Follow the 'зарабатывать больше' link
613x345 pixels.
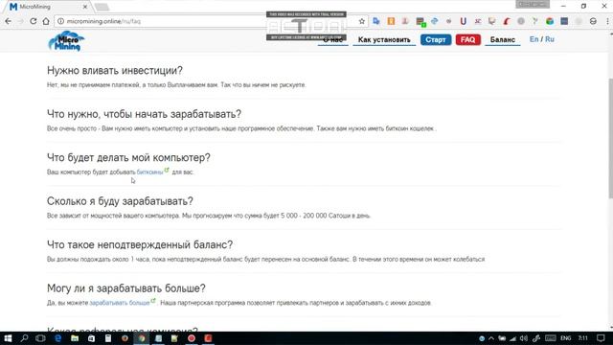coord(119,303)
